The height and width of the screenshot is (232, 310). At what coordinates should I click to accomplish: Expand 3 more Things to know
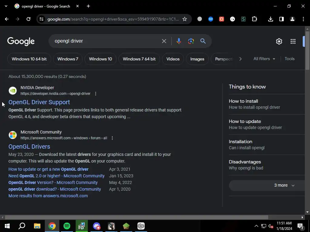click(x=267, y=185)
